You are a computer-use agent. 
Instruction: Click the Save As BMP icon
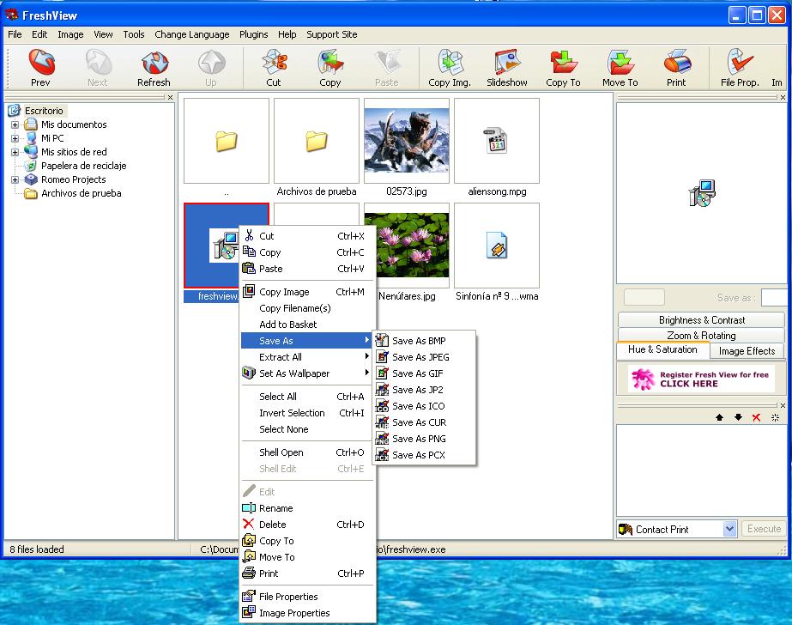(x=382, y=341)
